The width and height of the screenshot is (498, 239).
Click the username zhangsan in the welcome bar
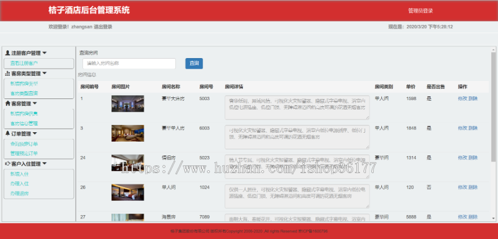point(82,27)
